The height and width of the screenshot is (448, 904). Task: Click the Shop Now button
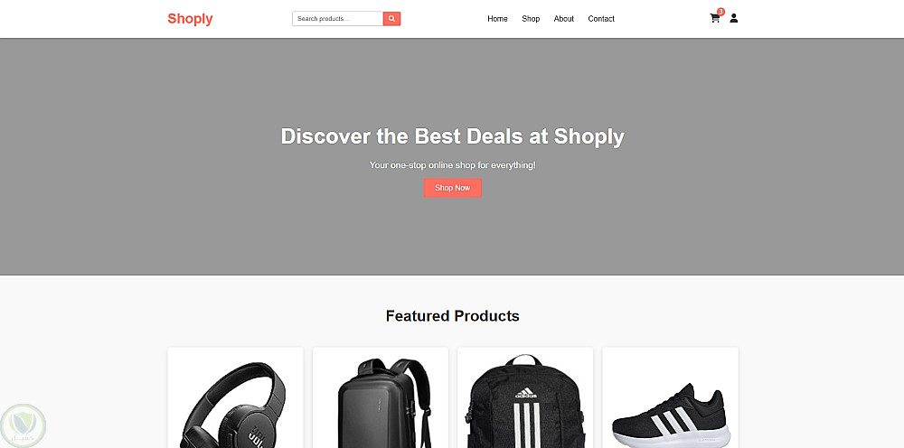453,188
